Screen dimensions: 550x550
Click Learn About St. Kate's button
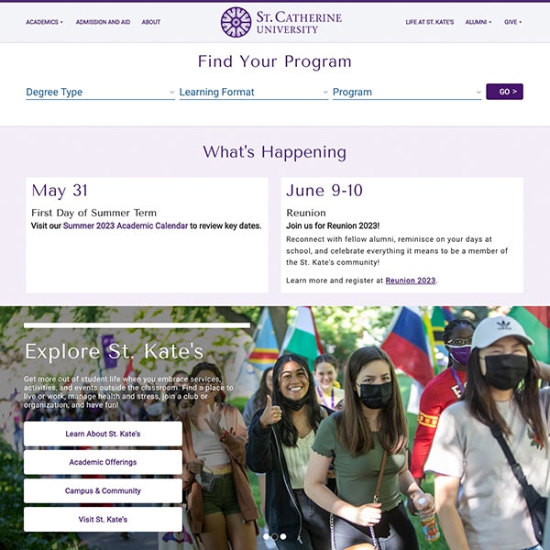point(103,434)
